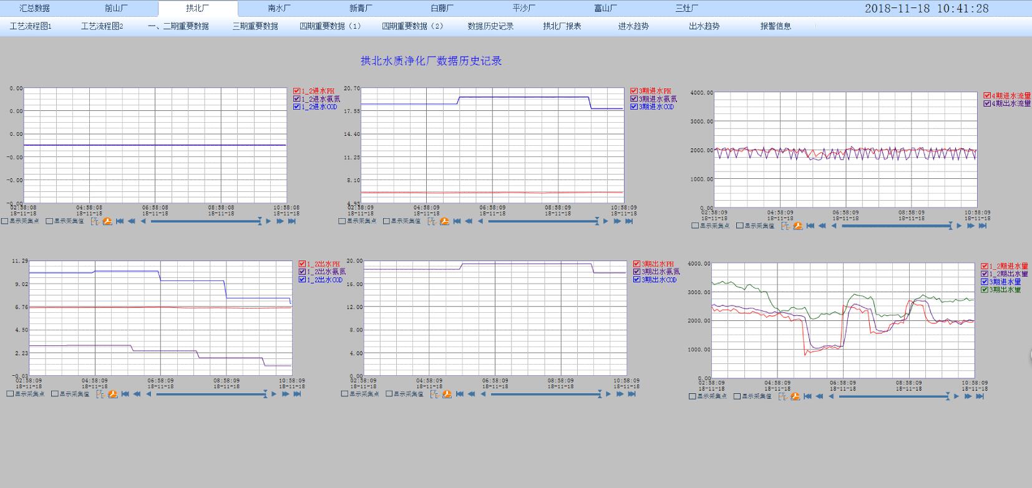Screen dimensions: 1032x488
Task: Fast forward the 1_2出水 chart
Action: point(285,394)
